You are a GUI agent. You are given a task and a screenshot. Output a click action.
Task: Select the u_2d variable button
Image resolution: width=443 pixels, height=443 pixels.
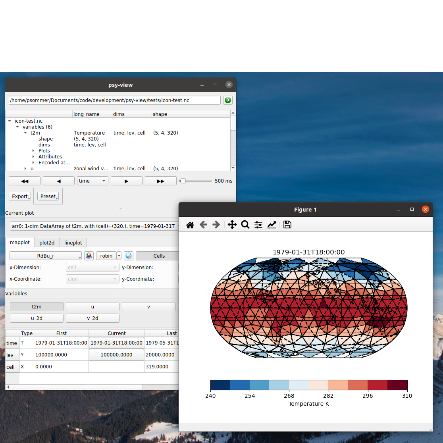(37, 318)
